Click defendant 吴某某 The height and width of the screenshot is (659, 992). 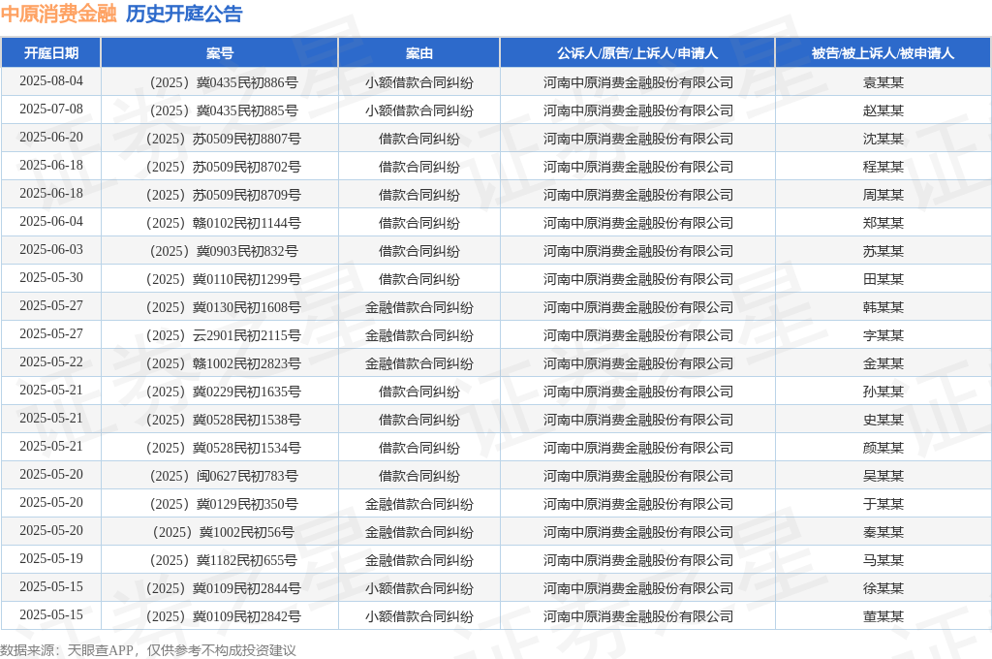(x=883, y=476)
